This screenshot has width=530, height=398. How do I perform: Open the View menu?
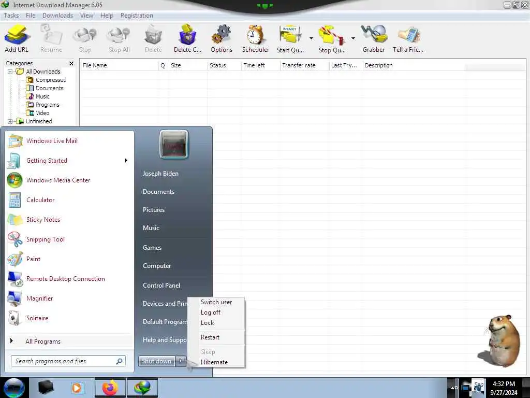(x=86, y=16)
